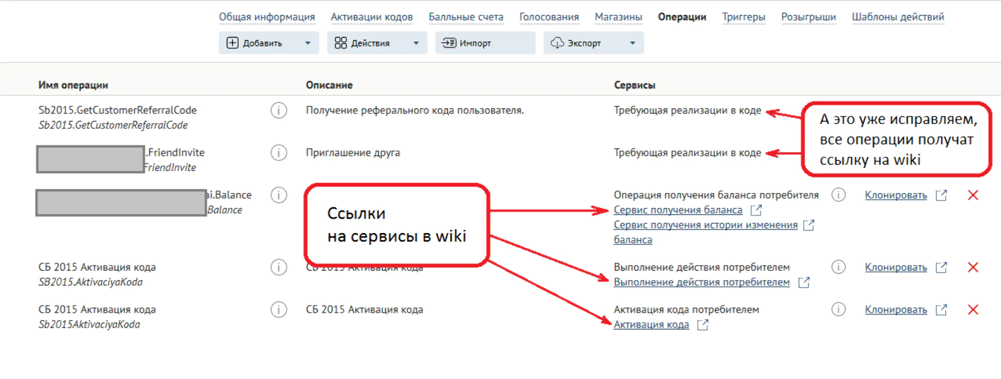
Task: Click Клонировать in the Balance row
Action: coord(896,195)
